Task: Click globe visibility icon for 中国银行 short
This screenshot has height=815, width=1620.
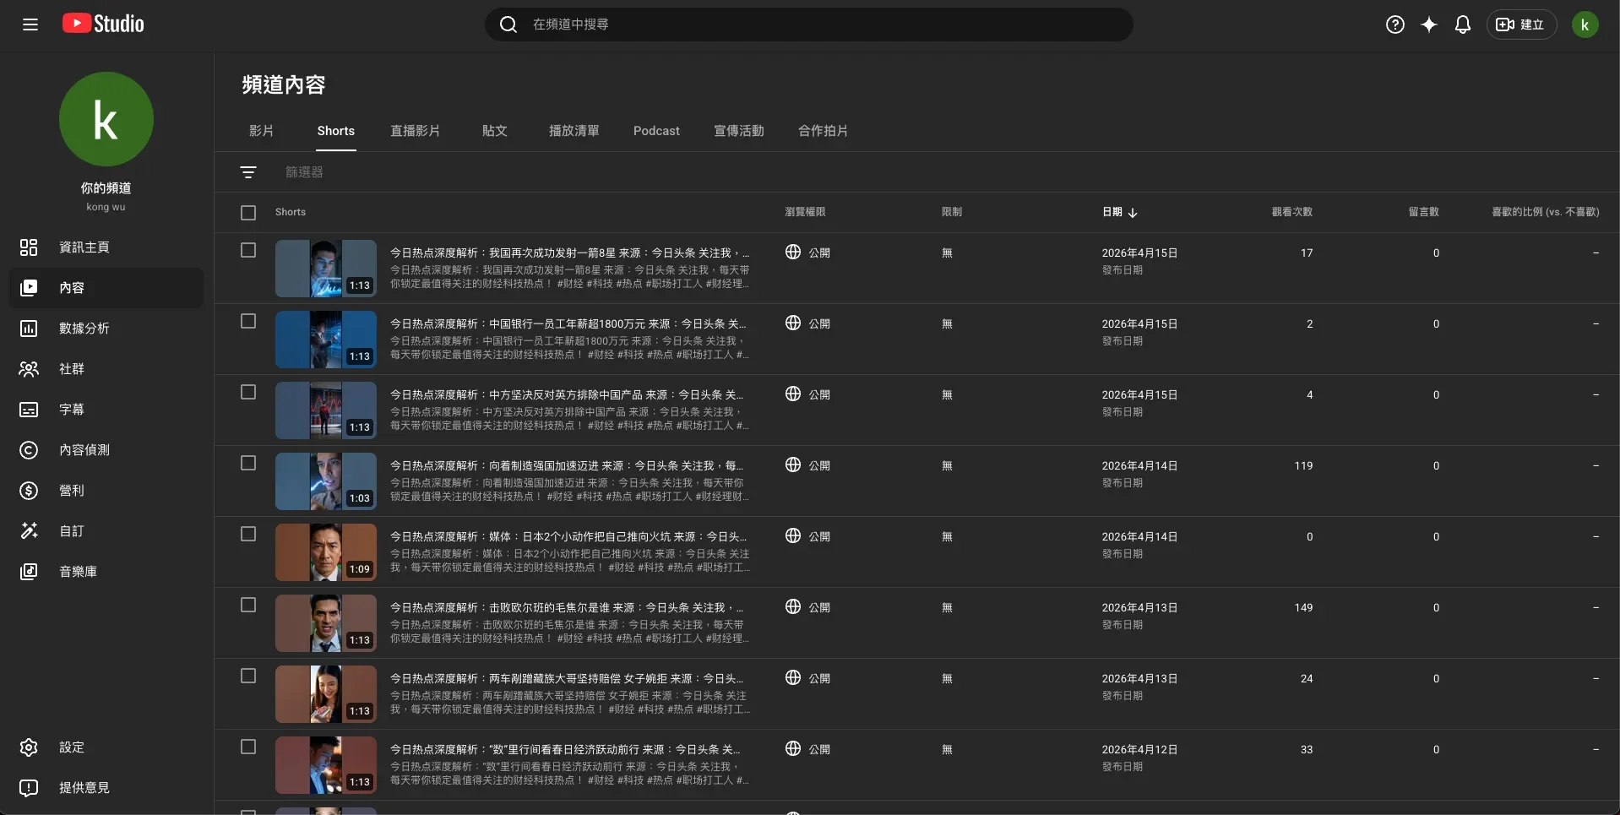Action: pyautogui.click(x=793, y=323)
